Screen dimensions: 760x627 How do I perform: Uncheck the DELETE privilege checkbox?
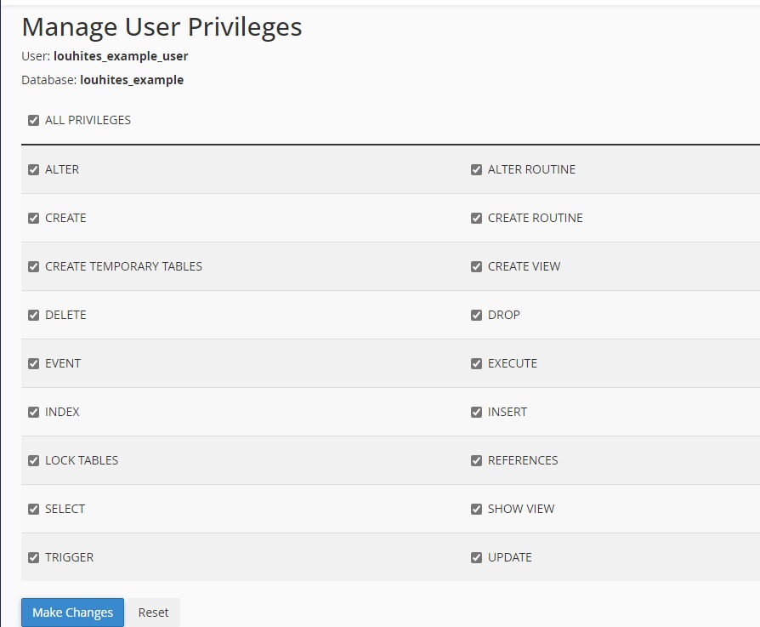point(34,316)
